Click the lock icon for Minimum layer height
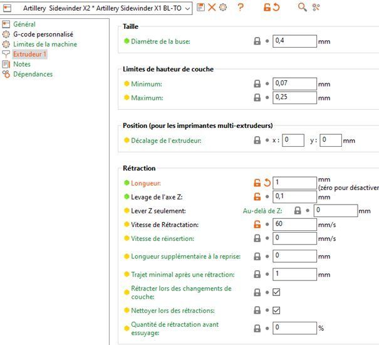The image size is (379, 345). coord(257,84)
